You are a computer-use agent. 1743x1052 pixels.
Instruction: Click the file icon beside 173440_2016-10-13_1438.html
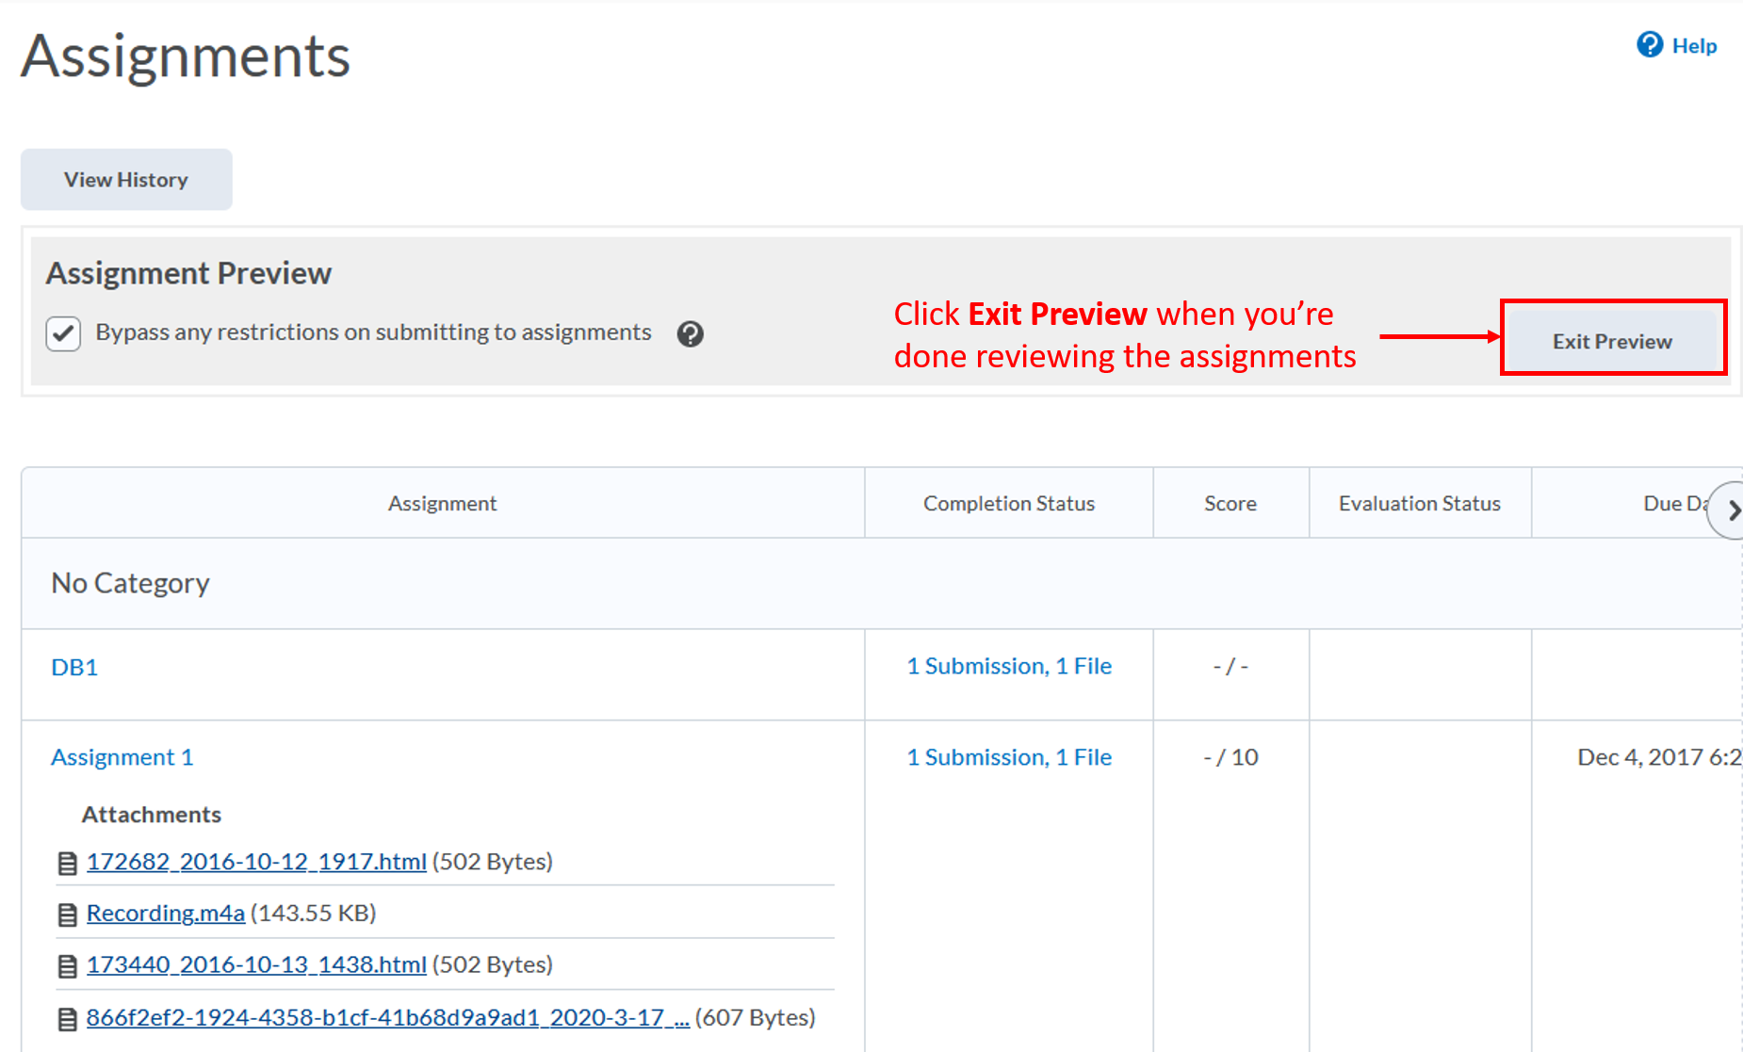[x=66, y=964]
